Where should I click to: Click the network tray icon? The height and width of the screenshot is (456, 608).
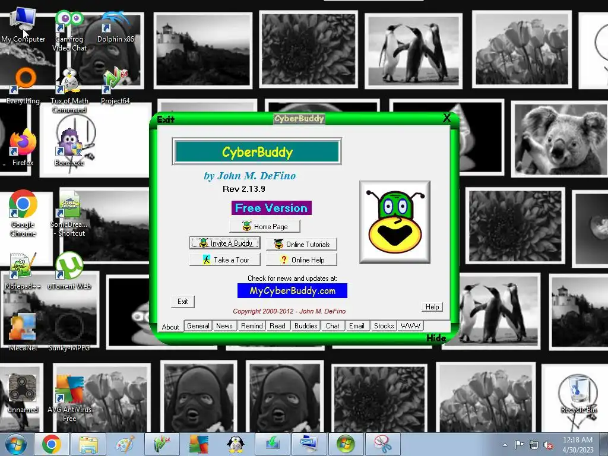tap(534, 445)
